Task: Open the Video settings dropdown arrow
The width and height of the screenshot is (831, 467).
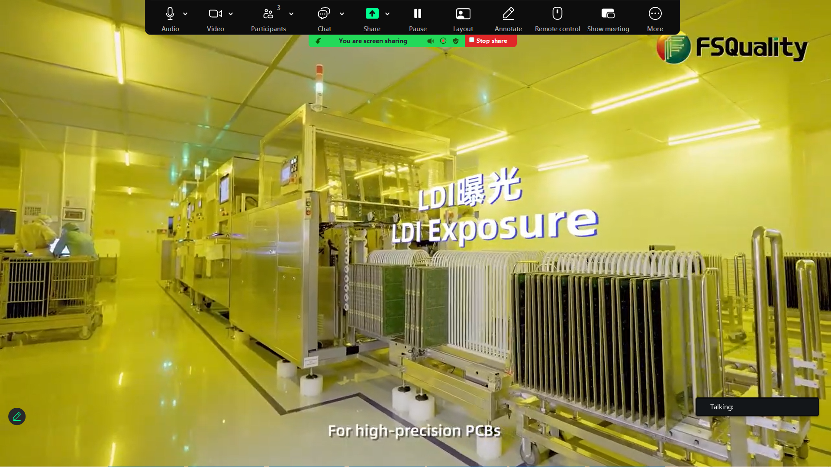Action: [x=231, y=14]
